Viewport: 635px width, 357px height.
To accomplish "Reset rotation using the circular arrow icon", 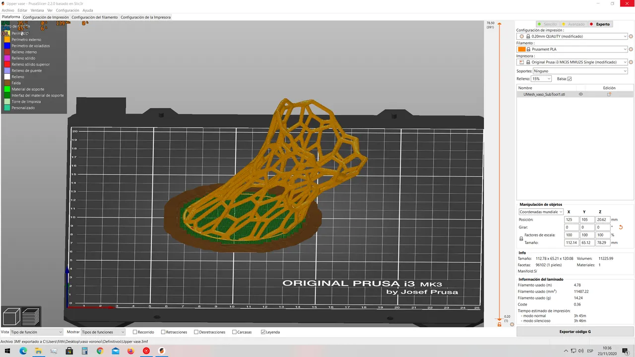I will [621, 227].
